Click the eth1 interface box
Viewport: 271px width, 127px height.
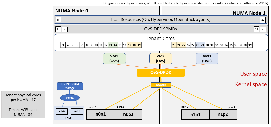point(77,111)
